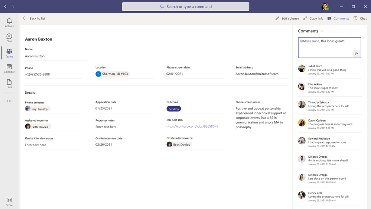Edit the phone number field
The image size is (371, 209).
coord(53,74)
